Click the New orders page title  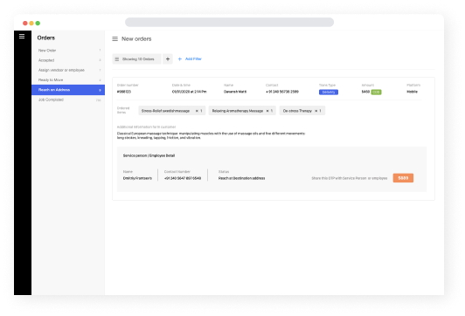click(136, 38)
